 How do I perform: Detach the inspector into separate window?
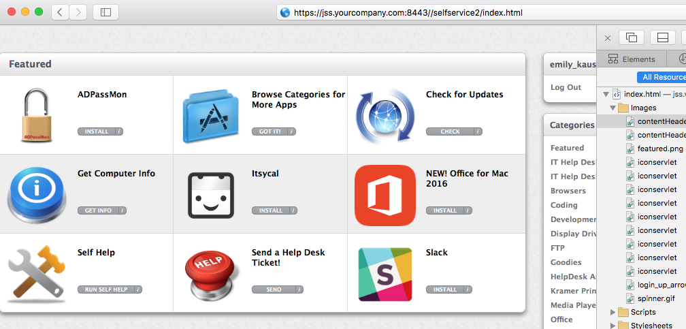pos(632,37)
